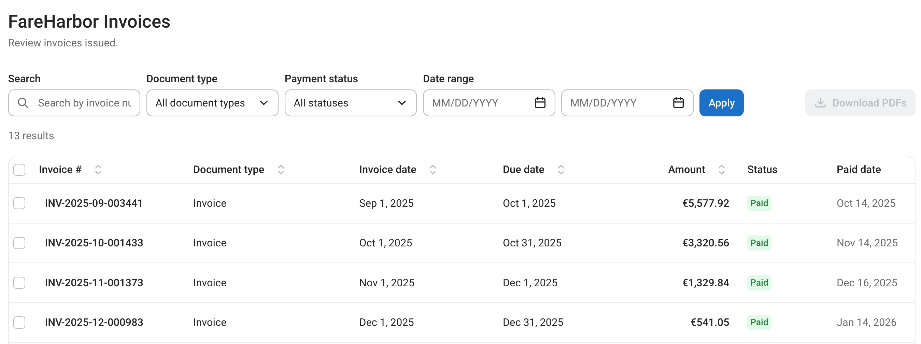921x344 pixels.
Task: Click the Download PDFs button
Action: (x=860, y=103)
